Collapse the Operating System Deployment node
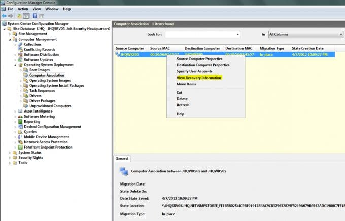The width and height of the screenshot is (345, 221). pos(16,65)
